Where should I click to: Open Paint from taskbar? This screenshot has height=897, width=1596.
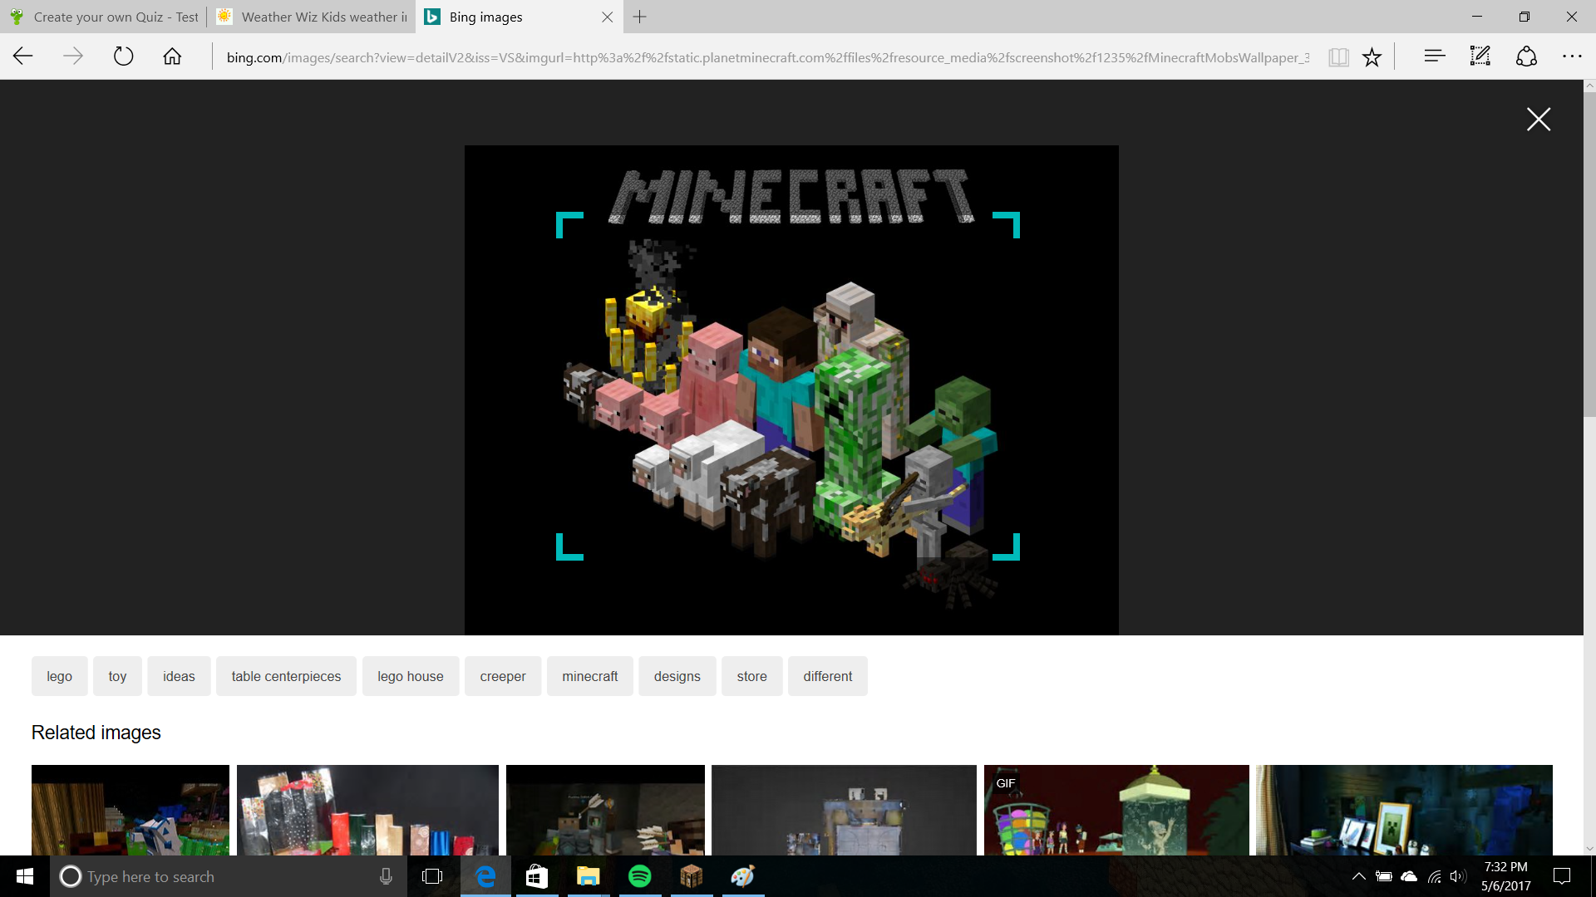(743, 876)
